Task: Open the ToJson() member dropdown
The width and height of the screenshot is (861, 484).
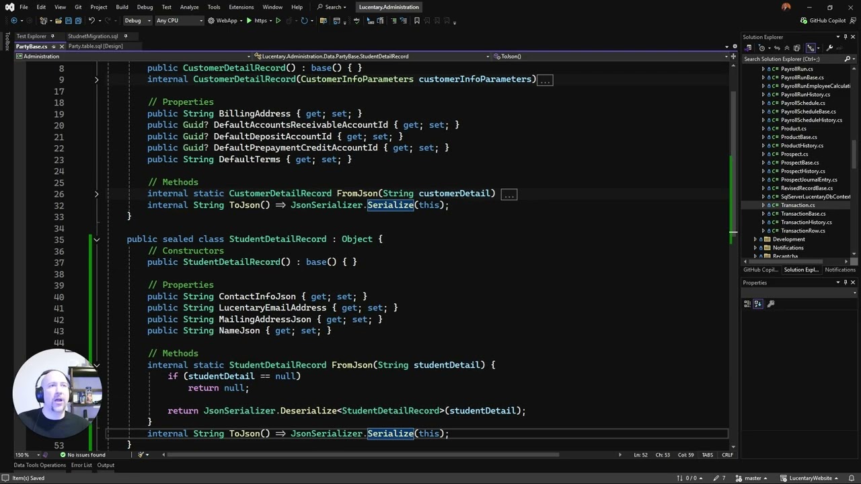Action: click(612, 56)
